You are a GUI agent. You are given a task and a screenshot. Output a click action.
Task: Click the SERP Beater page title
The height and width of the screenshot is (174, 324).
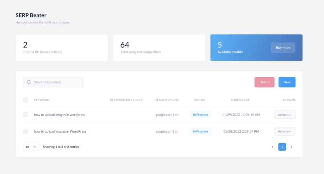coord(31,15)
